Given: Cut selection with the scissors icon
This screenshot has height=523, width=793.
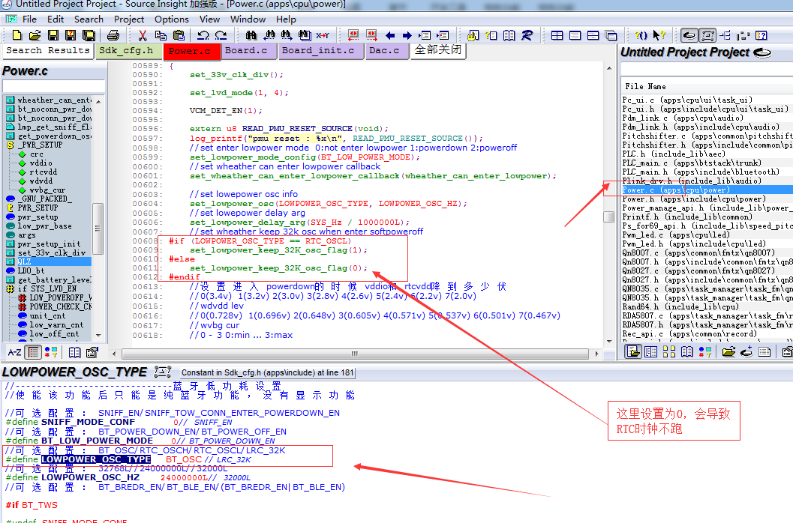Looking at the screenshot, I should [143, 35].
